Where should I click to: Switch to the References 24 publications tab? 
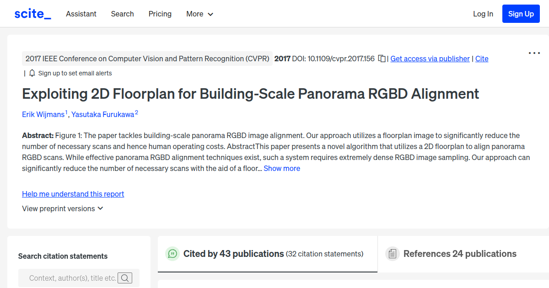pyautogui.click(x=460, y=254)
